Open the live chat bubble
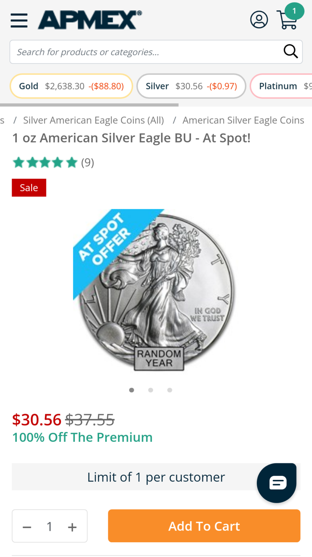Screen dimensions: 312x557 277,483
